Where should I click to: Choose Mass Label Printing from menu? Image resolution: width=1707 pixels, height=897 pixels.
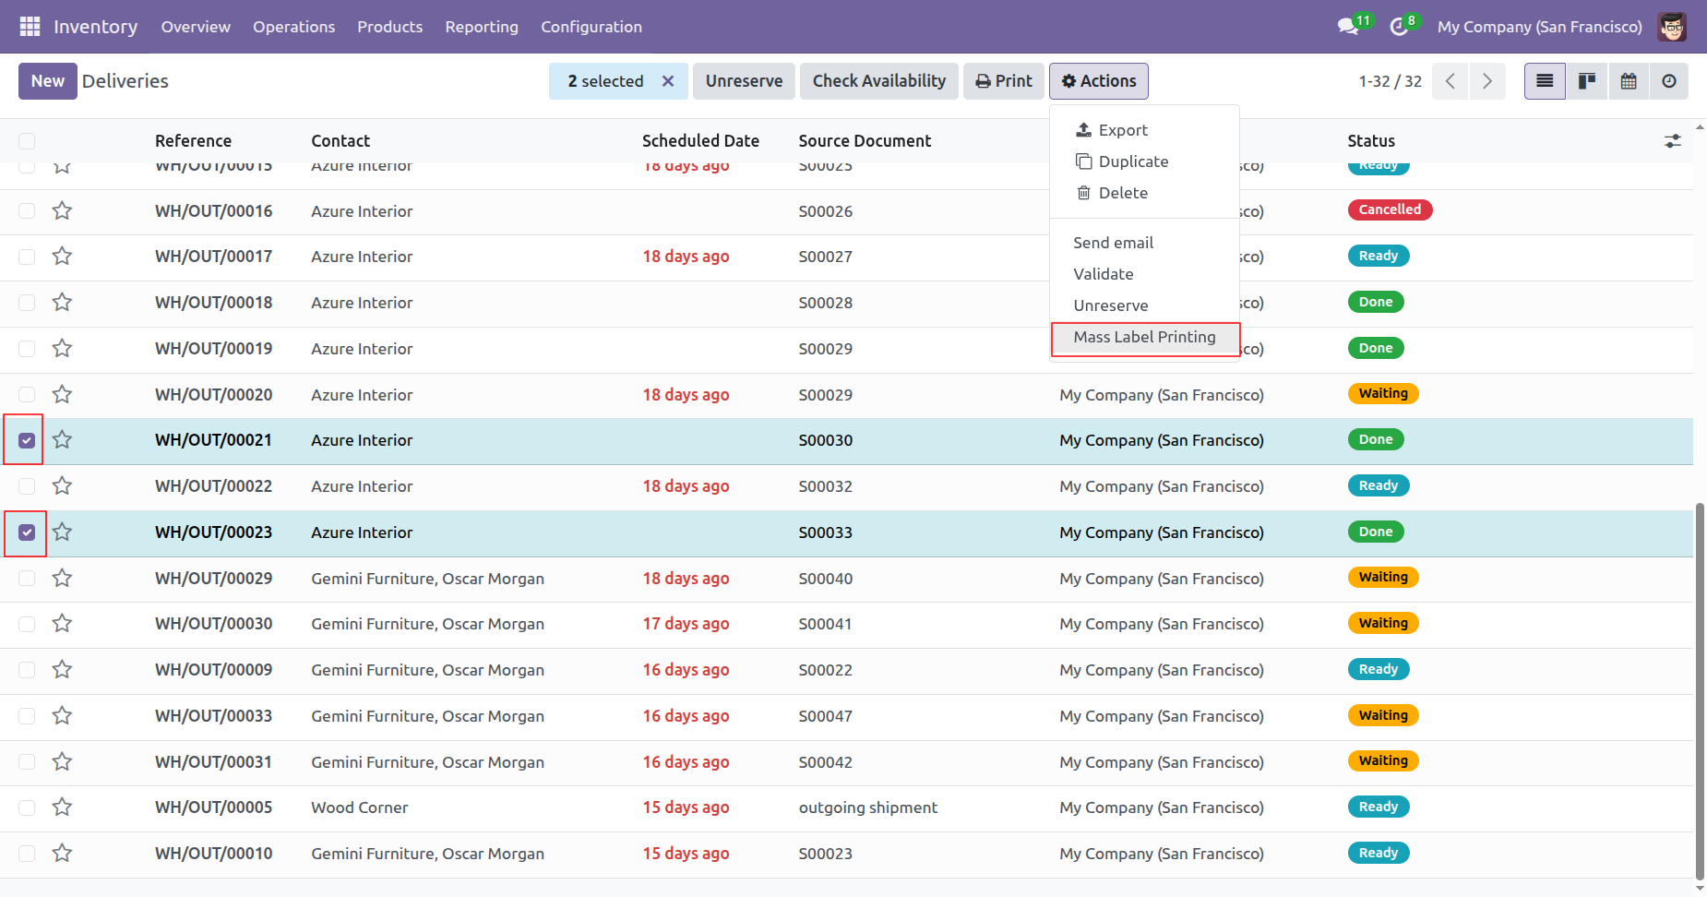coord(1144,338)
